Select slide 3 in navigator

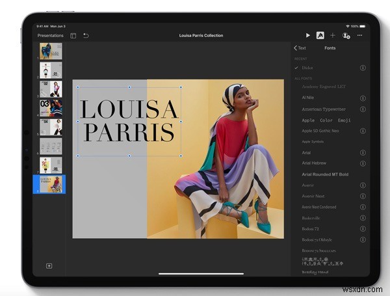tap(51, 89)
